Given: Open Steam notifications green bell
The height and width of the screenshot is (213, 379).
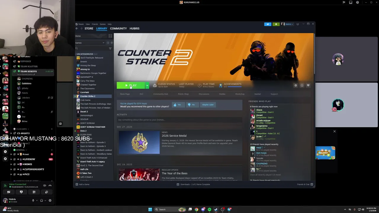Looking at the screenshot, I should pyautogui.click(x=276, y=24).
